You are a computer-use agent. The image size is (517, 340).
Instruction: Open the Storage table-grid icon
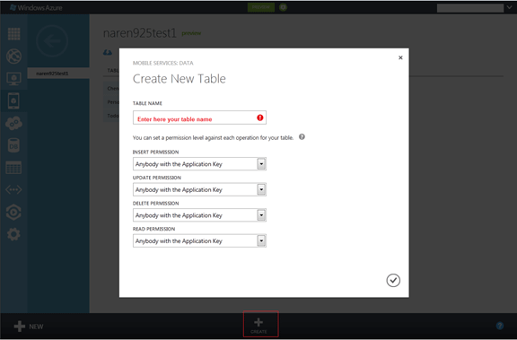pos(13,168)
